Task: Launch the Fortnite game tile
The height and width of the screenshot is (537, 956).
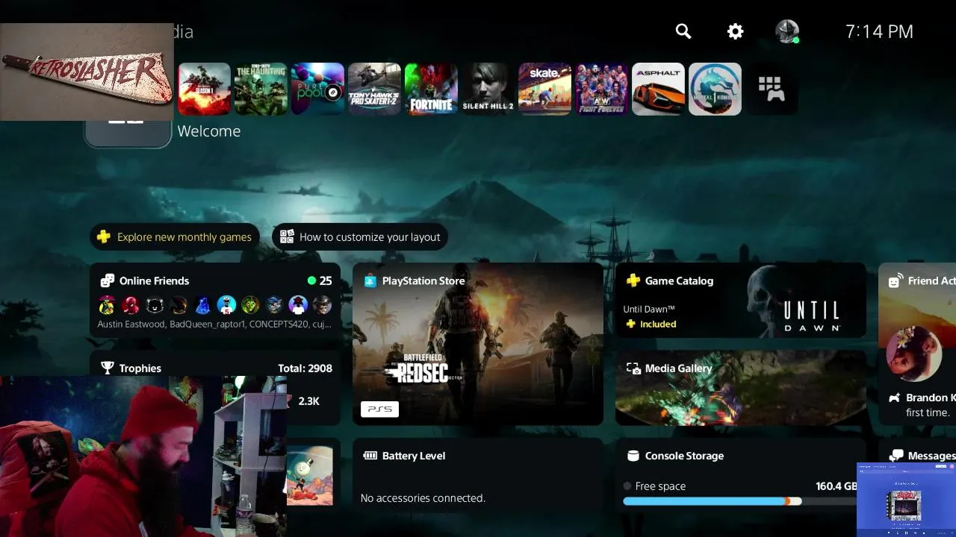Action: click(x=431, y=89)
